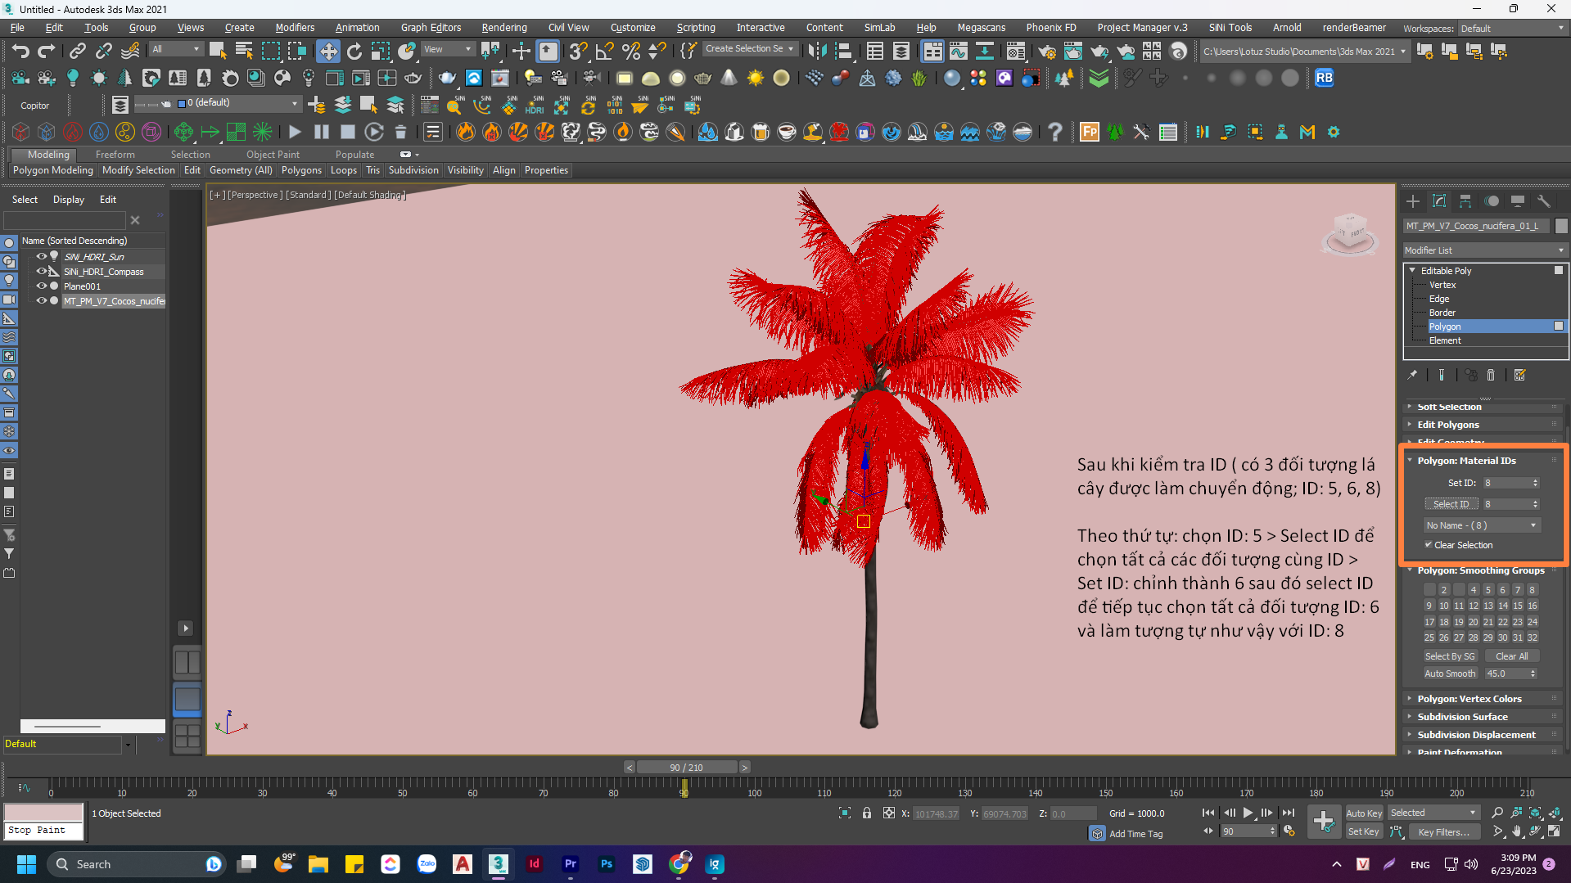Image resolution: width=1571 pixels, height=883 pixels.
Task: Open the Hierarchy command panel tab
Action: [1465, 201]
